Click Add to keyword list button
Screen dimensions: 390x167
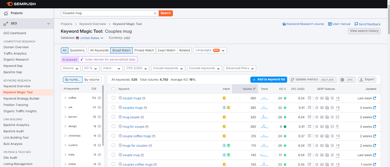269,80
